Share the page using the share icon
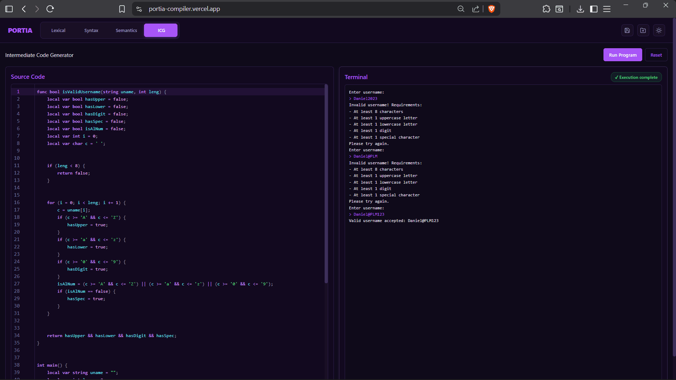This screenshot has height=380, width=676. pyautogui.click(x=476, y=9)
